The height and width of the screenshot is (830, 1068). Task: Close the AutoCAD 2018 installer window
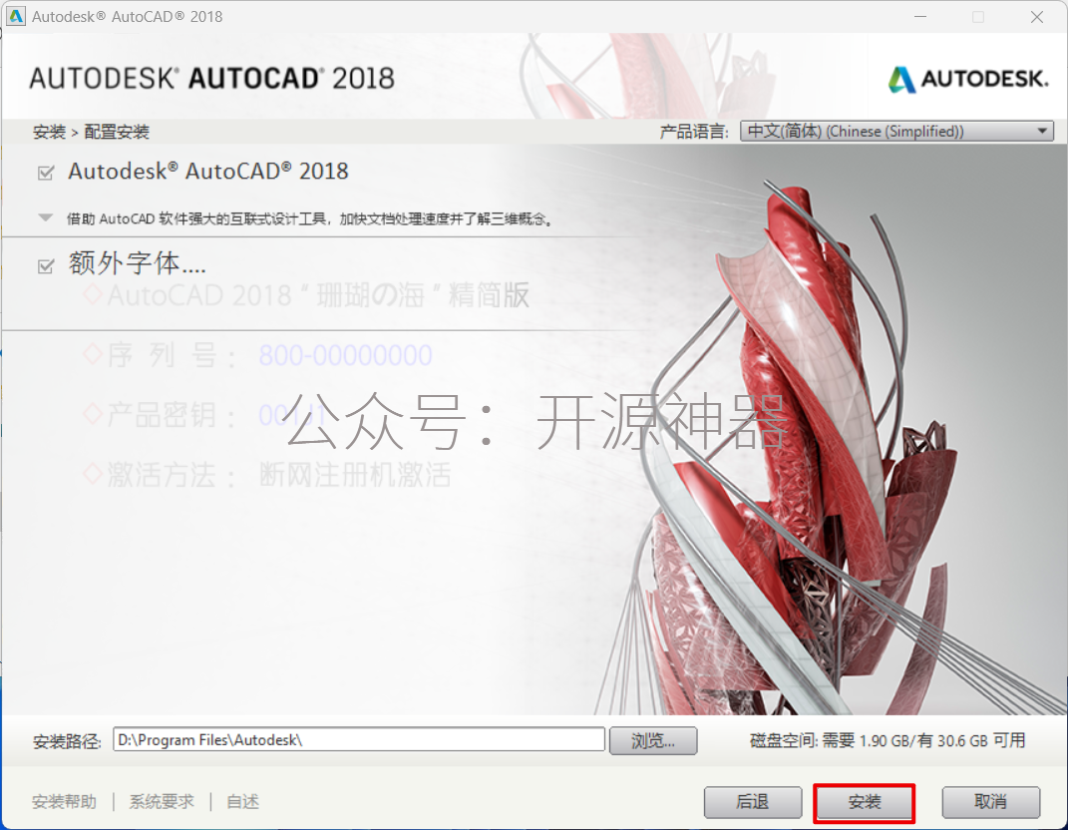1037,16
